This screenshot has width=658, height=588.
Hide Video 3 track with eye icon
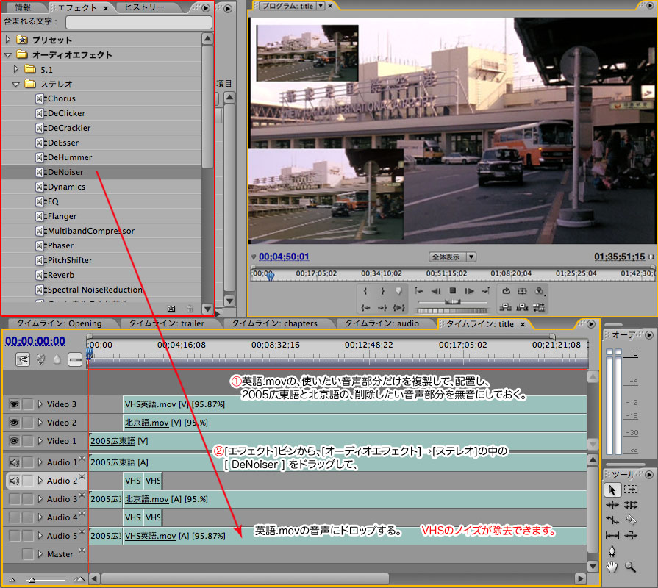(14, 404)
